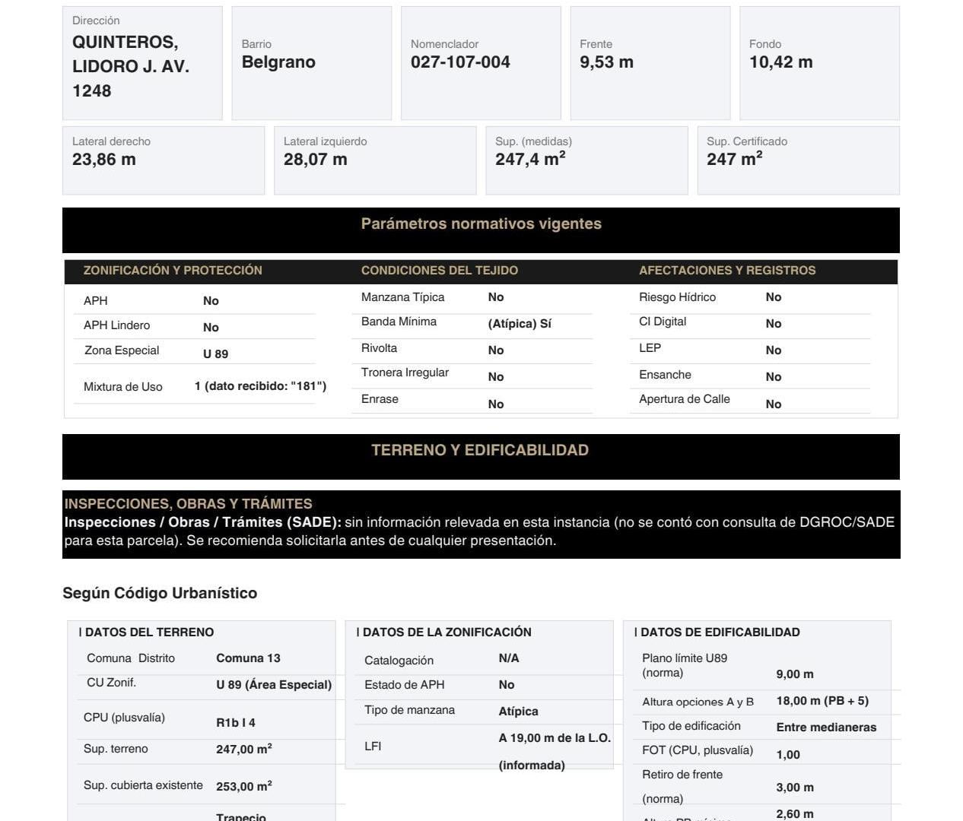Select the Ensanche row label
Screen dimensions: 963x821
[665, 375]
